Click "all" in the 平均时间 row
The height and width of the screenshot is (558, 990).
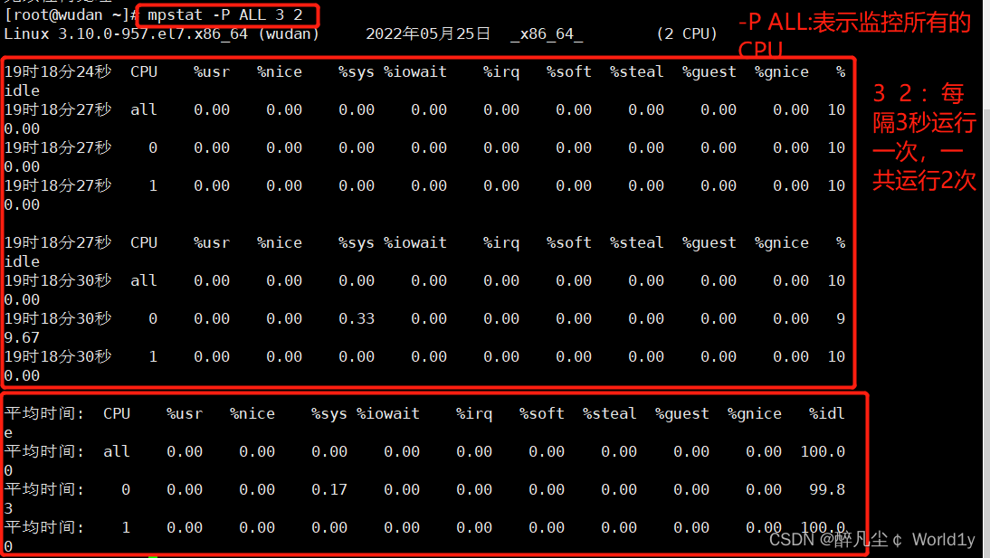point(117,452)
